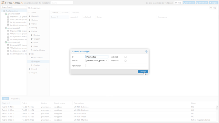Click the HA Gruppen icon in sidebar
Screen dimensions: 219x123
click(31, 61)
